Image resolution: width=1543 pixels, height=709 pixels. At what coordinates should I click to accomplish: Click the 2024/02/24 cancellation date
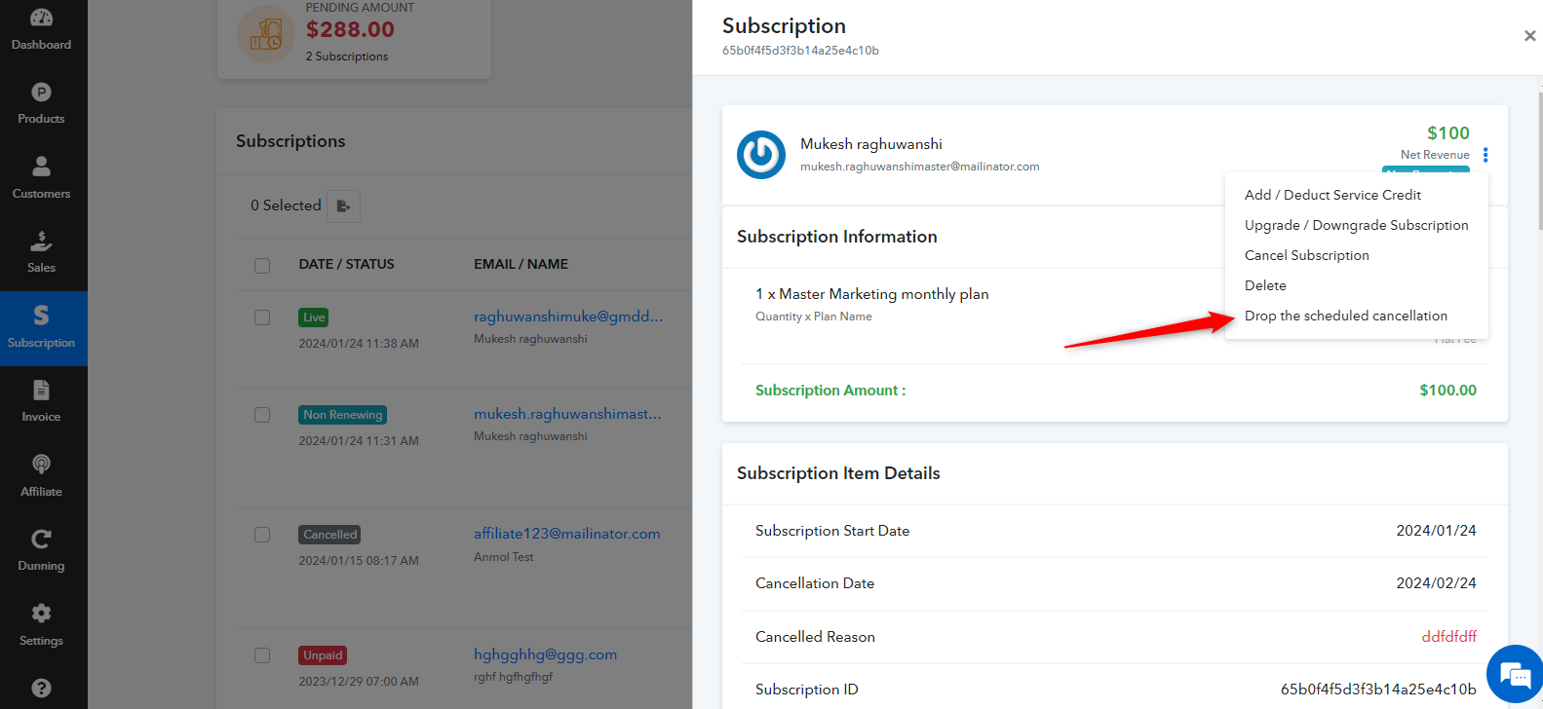tap(1437, 583)
